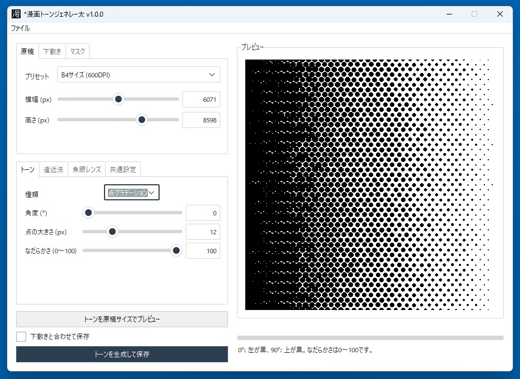This screenshot has width=520, height=379.
Task: Click トーンを生成して保存 button
Action: click(x=122, y=354)
